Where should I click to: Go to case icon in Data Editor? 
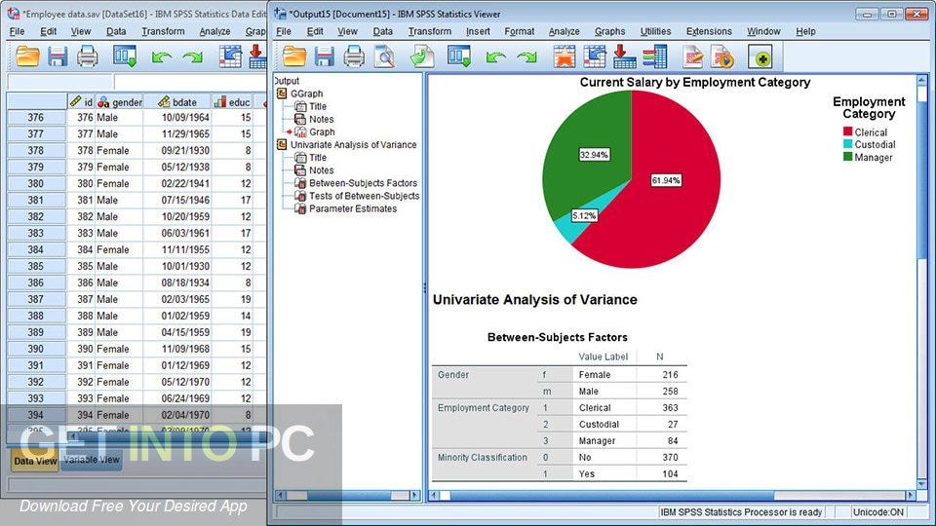[x=230, y=56]
